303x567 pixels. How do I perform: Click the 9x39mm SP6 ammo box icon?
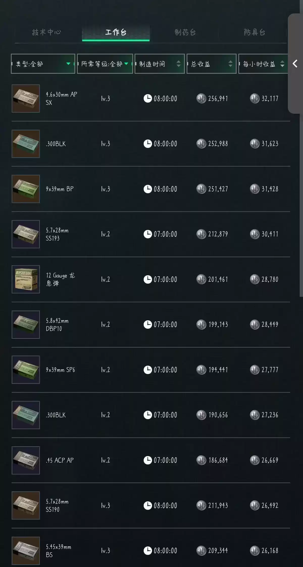tap(26, 370)
